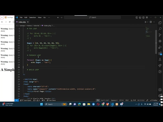Open the Source Control view
This screenshot has height=122, width=163.
[x=160, y=35]
